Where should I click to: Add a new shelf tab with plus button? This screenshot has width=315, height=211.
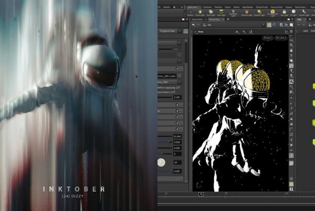click(174, 7)
